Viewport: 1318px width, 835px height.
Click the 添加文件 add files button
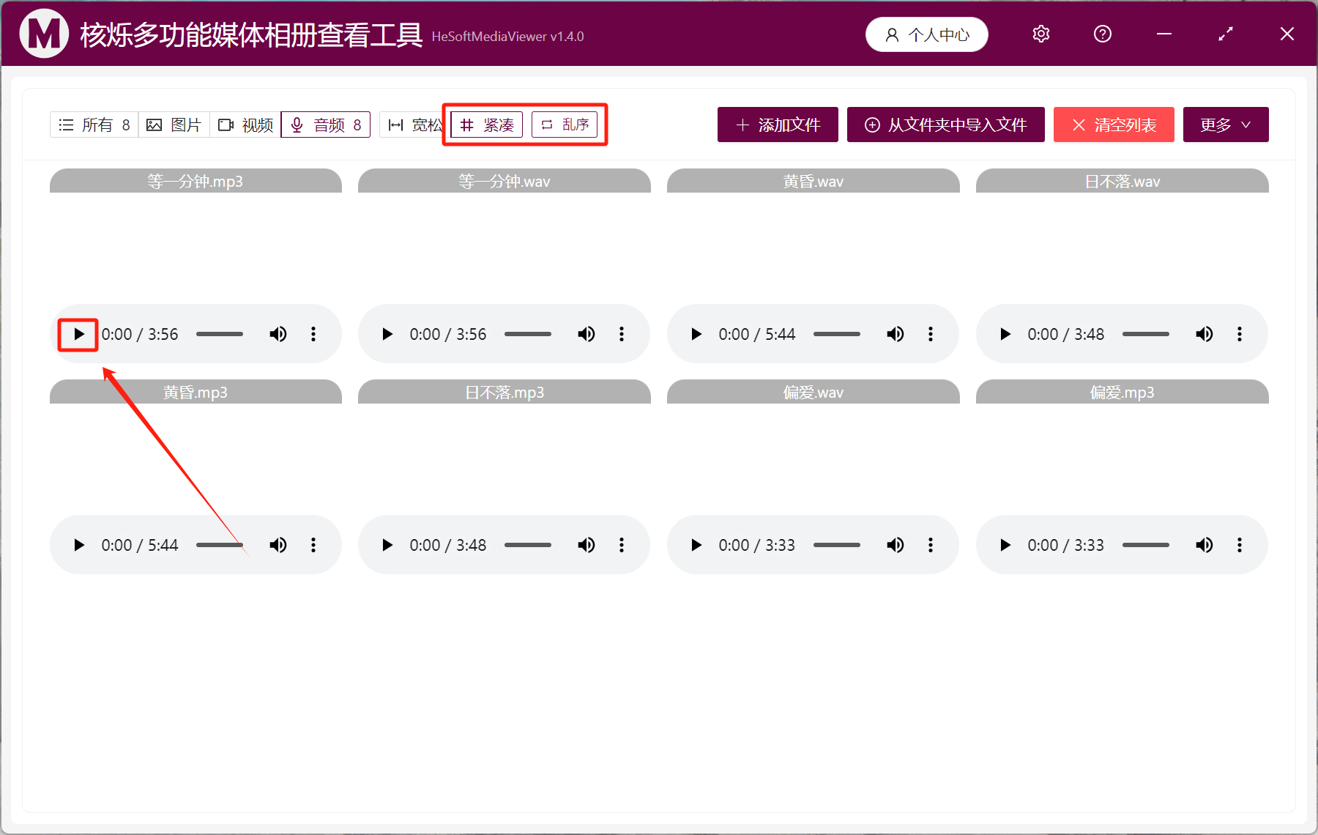coord(777,125)
